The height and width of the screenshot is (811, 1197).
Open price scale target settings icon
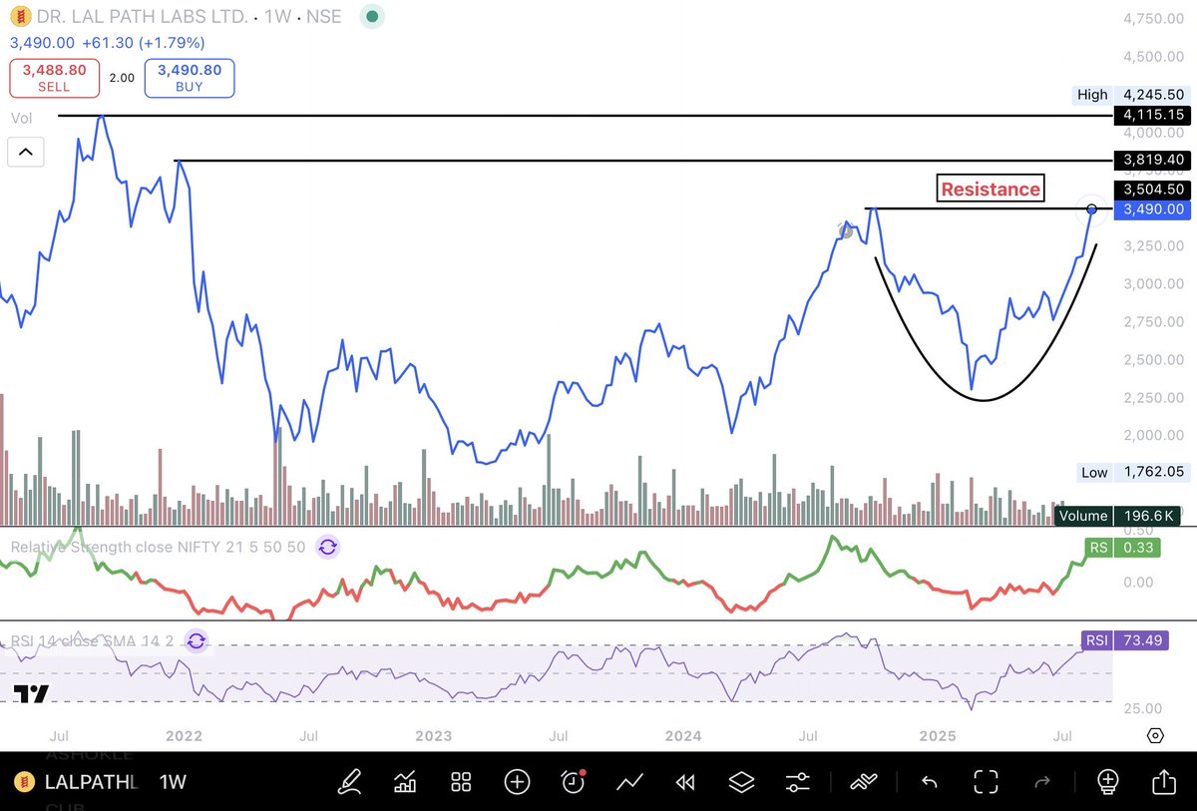pyautogui.click(x=1155, y=736)
